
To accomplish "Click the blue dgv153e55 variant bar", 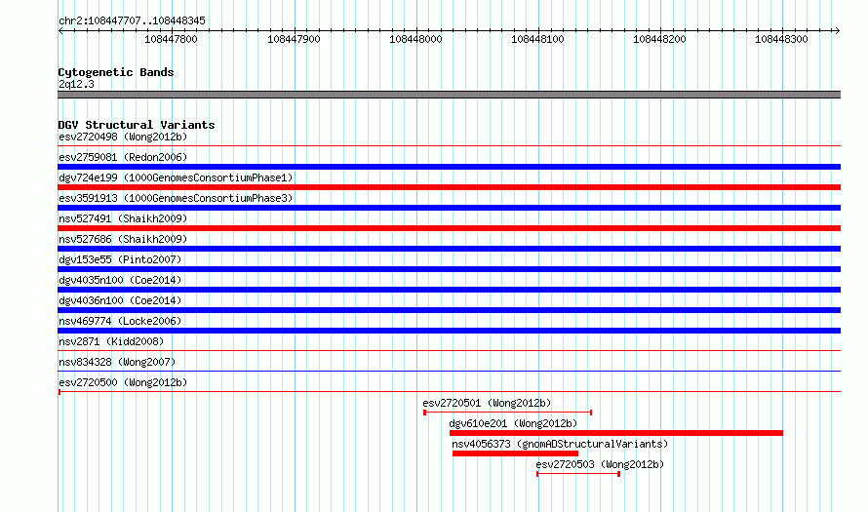I will click(x=449, y=269).
